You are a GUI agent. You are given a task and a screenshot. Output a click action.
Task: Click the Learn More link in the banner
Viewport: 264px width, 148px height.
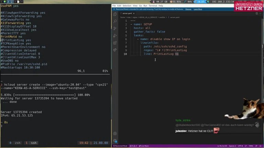click(x=198, y=9)
